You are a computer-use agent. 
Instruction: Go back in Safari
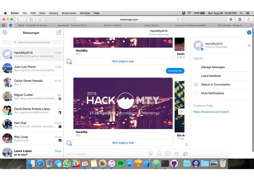pyautogui.click(x=18, y=19)
